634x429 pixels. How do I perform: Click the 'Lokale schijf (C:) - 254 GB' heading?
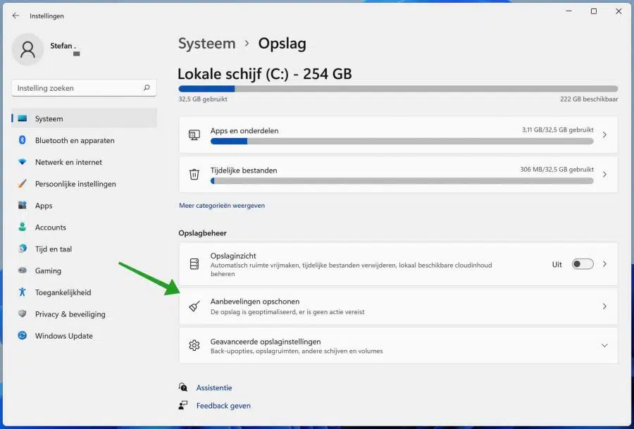[265, 73]
